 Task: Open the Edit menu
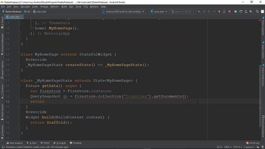pyautogui.click(x=9, y=7)
